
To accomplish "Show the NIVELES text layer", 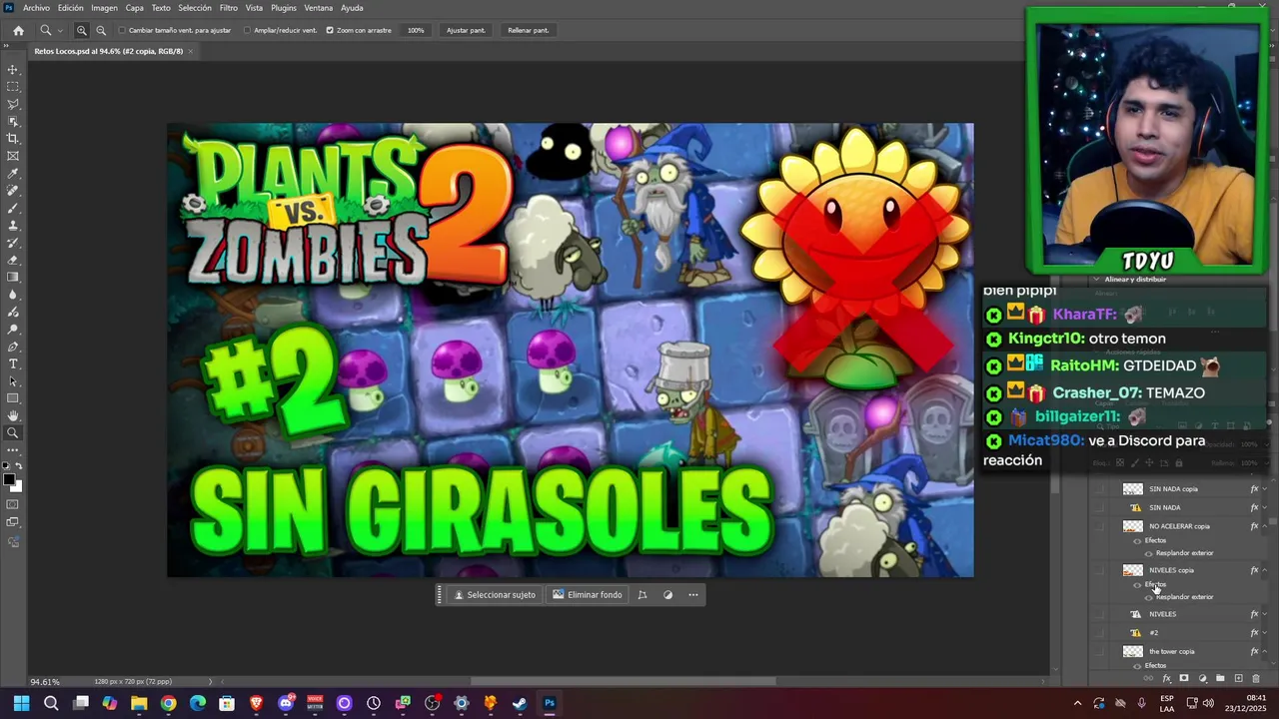I will [1100, 614].
